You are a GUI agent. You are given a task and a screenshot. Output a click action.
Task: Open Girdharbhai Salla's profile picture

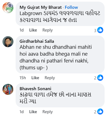8,42
